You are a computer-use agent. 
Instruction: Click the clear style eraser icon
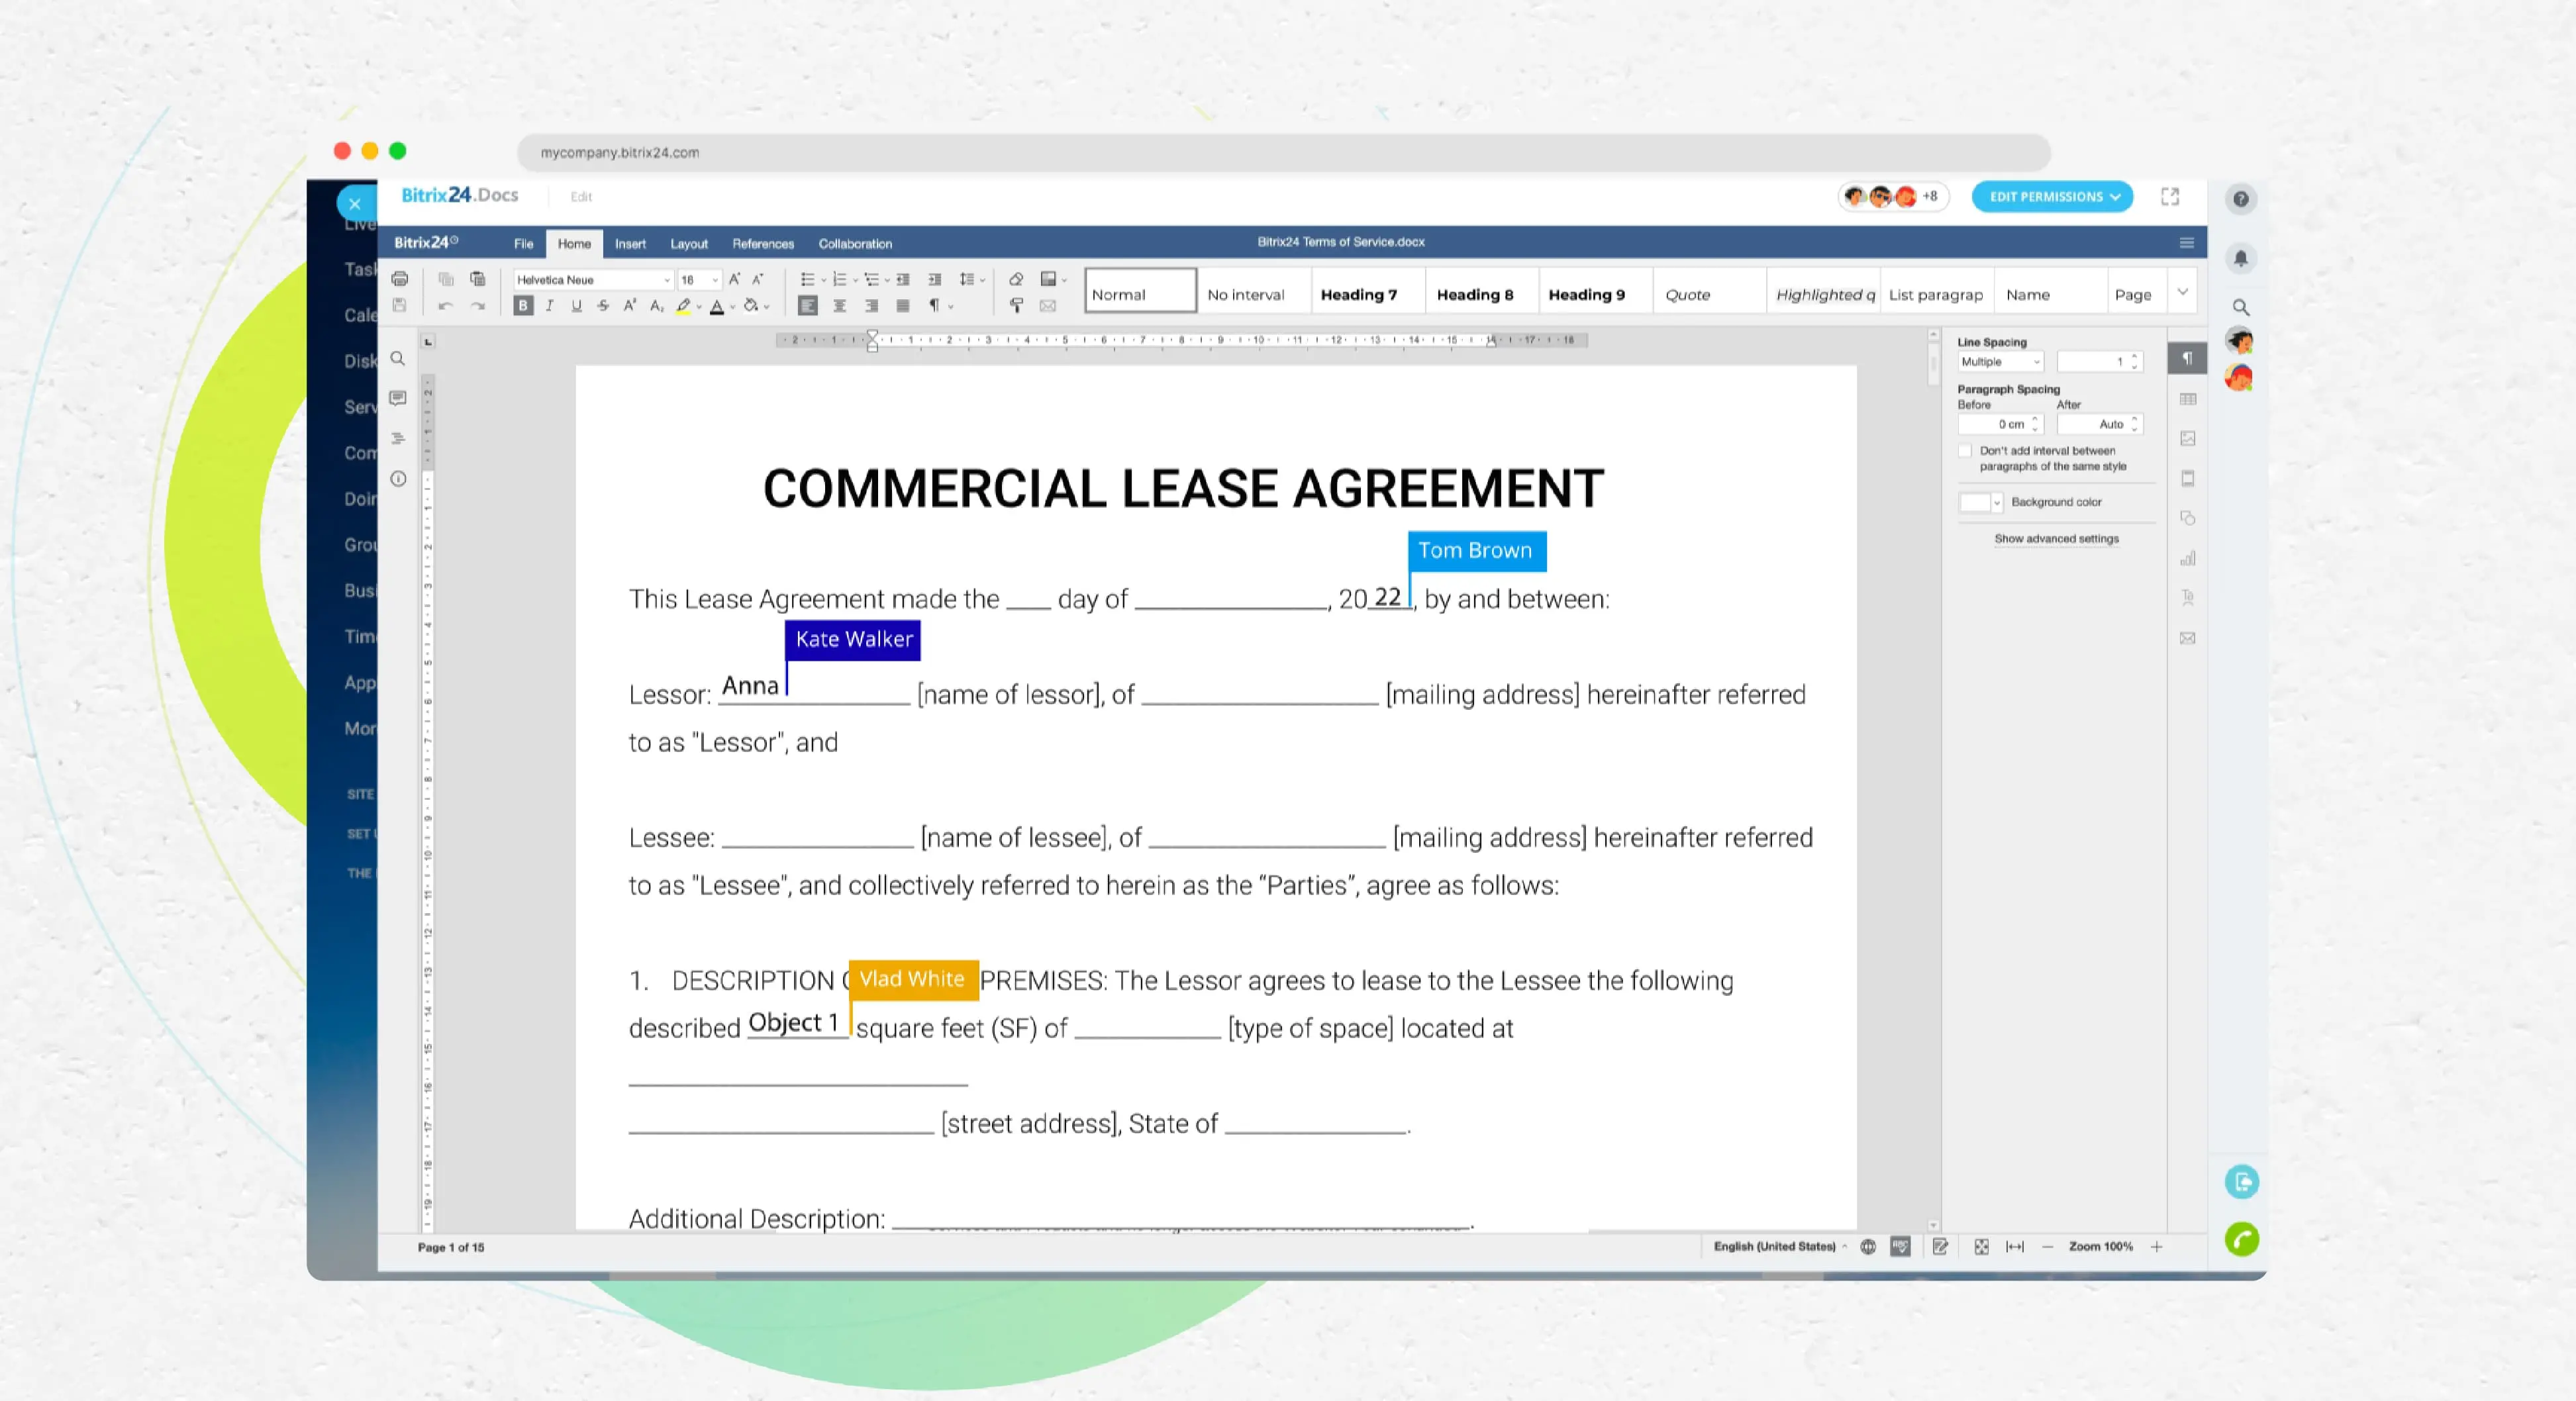(1016, 279)
